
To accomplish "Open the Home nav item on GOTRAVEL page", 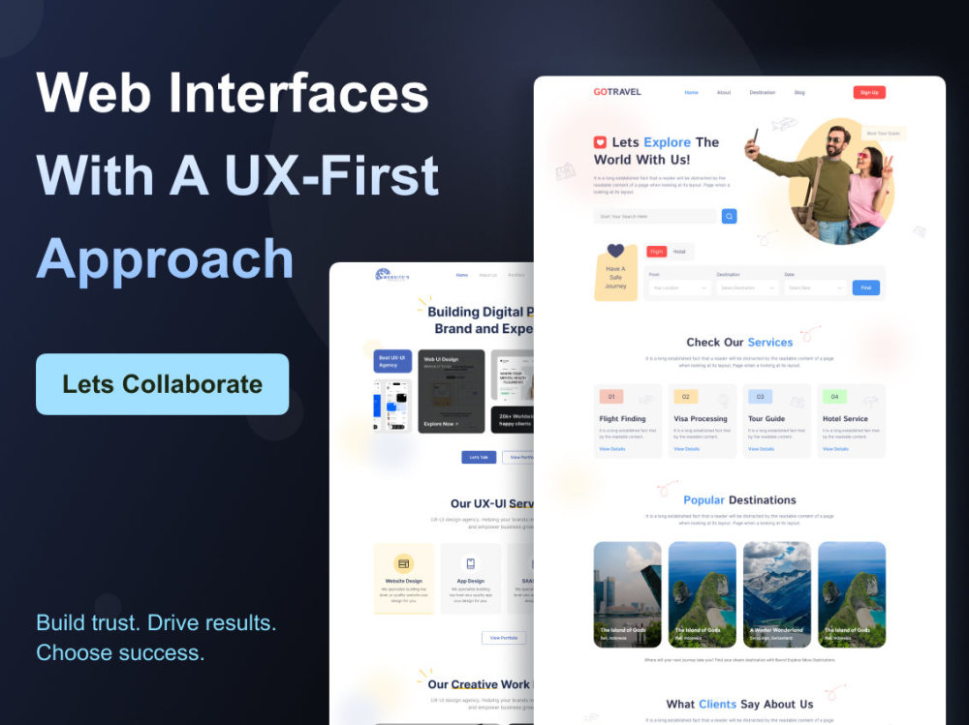I will pos(691,93).
